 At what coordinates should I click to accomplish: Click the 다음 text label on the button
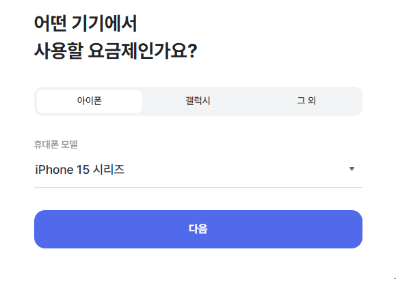(198, 229)
